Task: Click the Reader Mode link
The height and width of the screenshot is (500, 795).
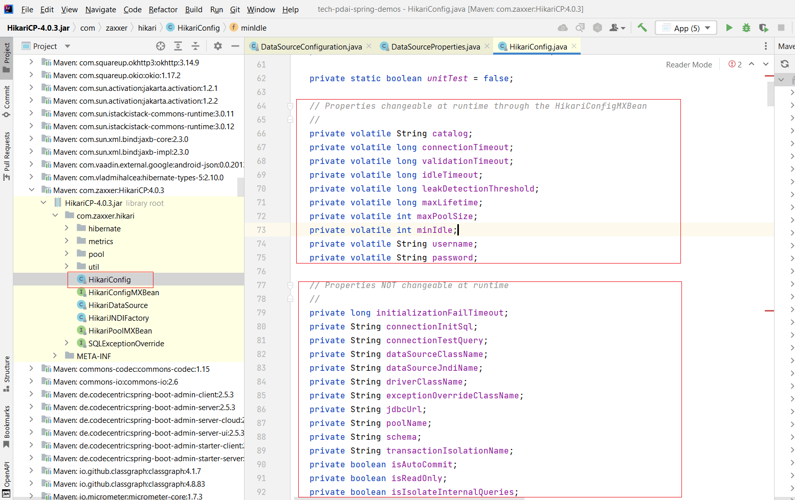Action: pos(689,64)
